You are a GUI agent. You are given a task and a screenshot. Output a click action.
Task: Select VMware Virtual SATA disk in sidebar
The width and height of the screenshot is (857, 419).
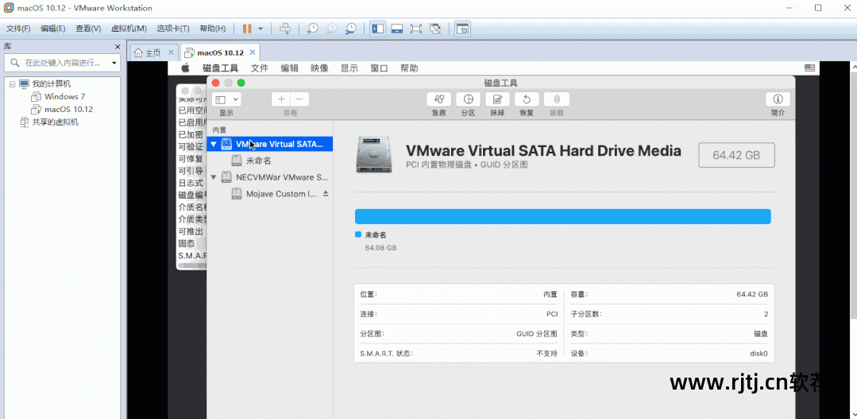click(x=270, y=145)
